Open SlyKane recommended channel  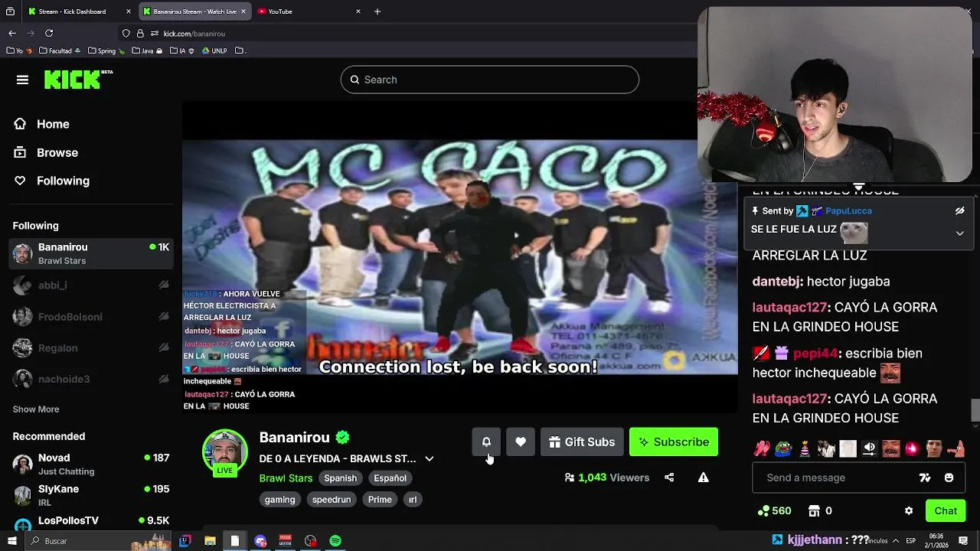(90, 495)
